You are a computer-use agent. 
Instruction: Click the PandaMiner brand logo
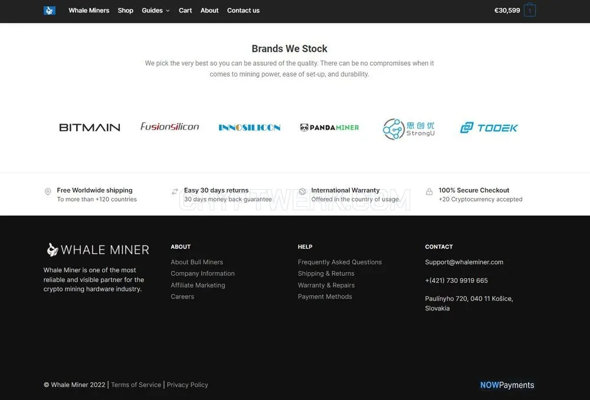329,128
